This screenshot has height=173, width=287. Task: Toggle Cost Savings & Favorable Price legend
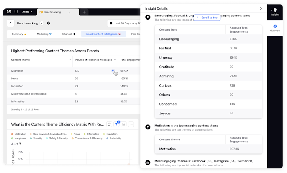click(48, 134)
